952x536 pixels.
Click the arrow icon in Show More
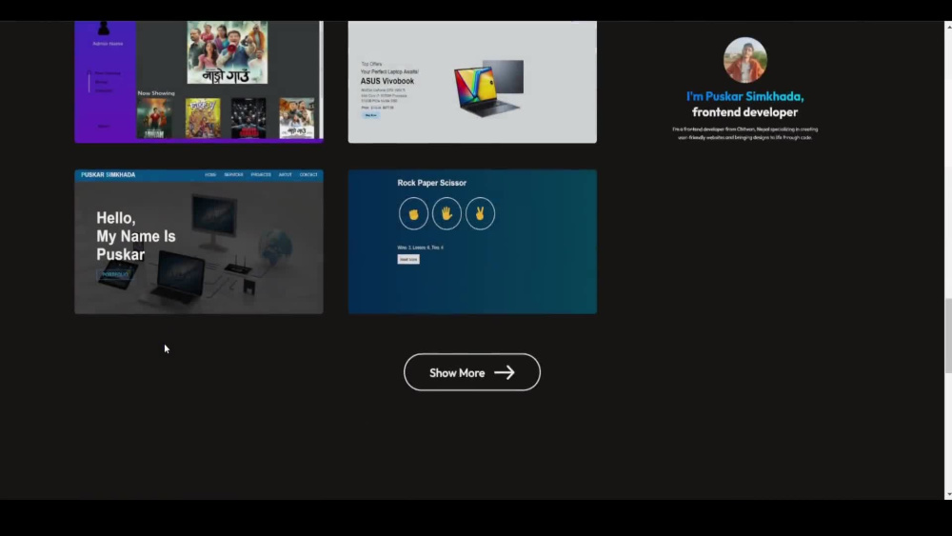[x=504, y=372]
